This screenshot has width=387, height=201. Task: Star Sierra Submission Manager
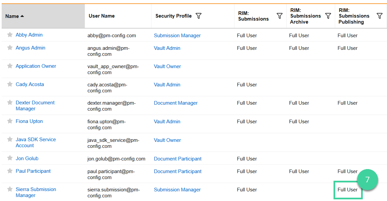point(10,189)
